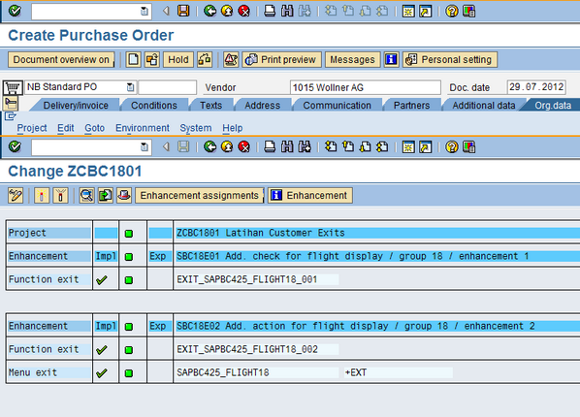Click red Cancel icon in Create Purchase Order toolbar
580x417 pixels.
[243, 11]
